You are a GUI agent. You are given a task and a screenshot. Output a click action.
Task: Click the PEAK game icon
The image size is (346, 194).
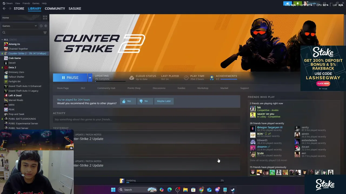pyautogui.click(x=6, y=109)
